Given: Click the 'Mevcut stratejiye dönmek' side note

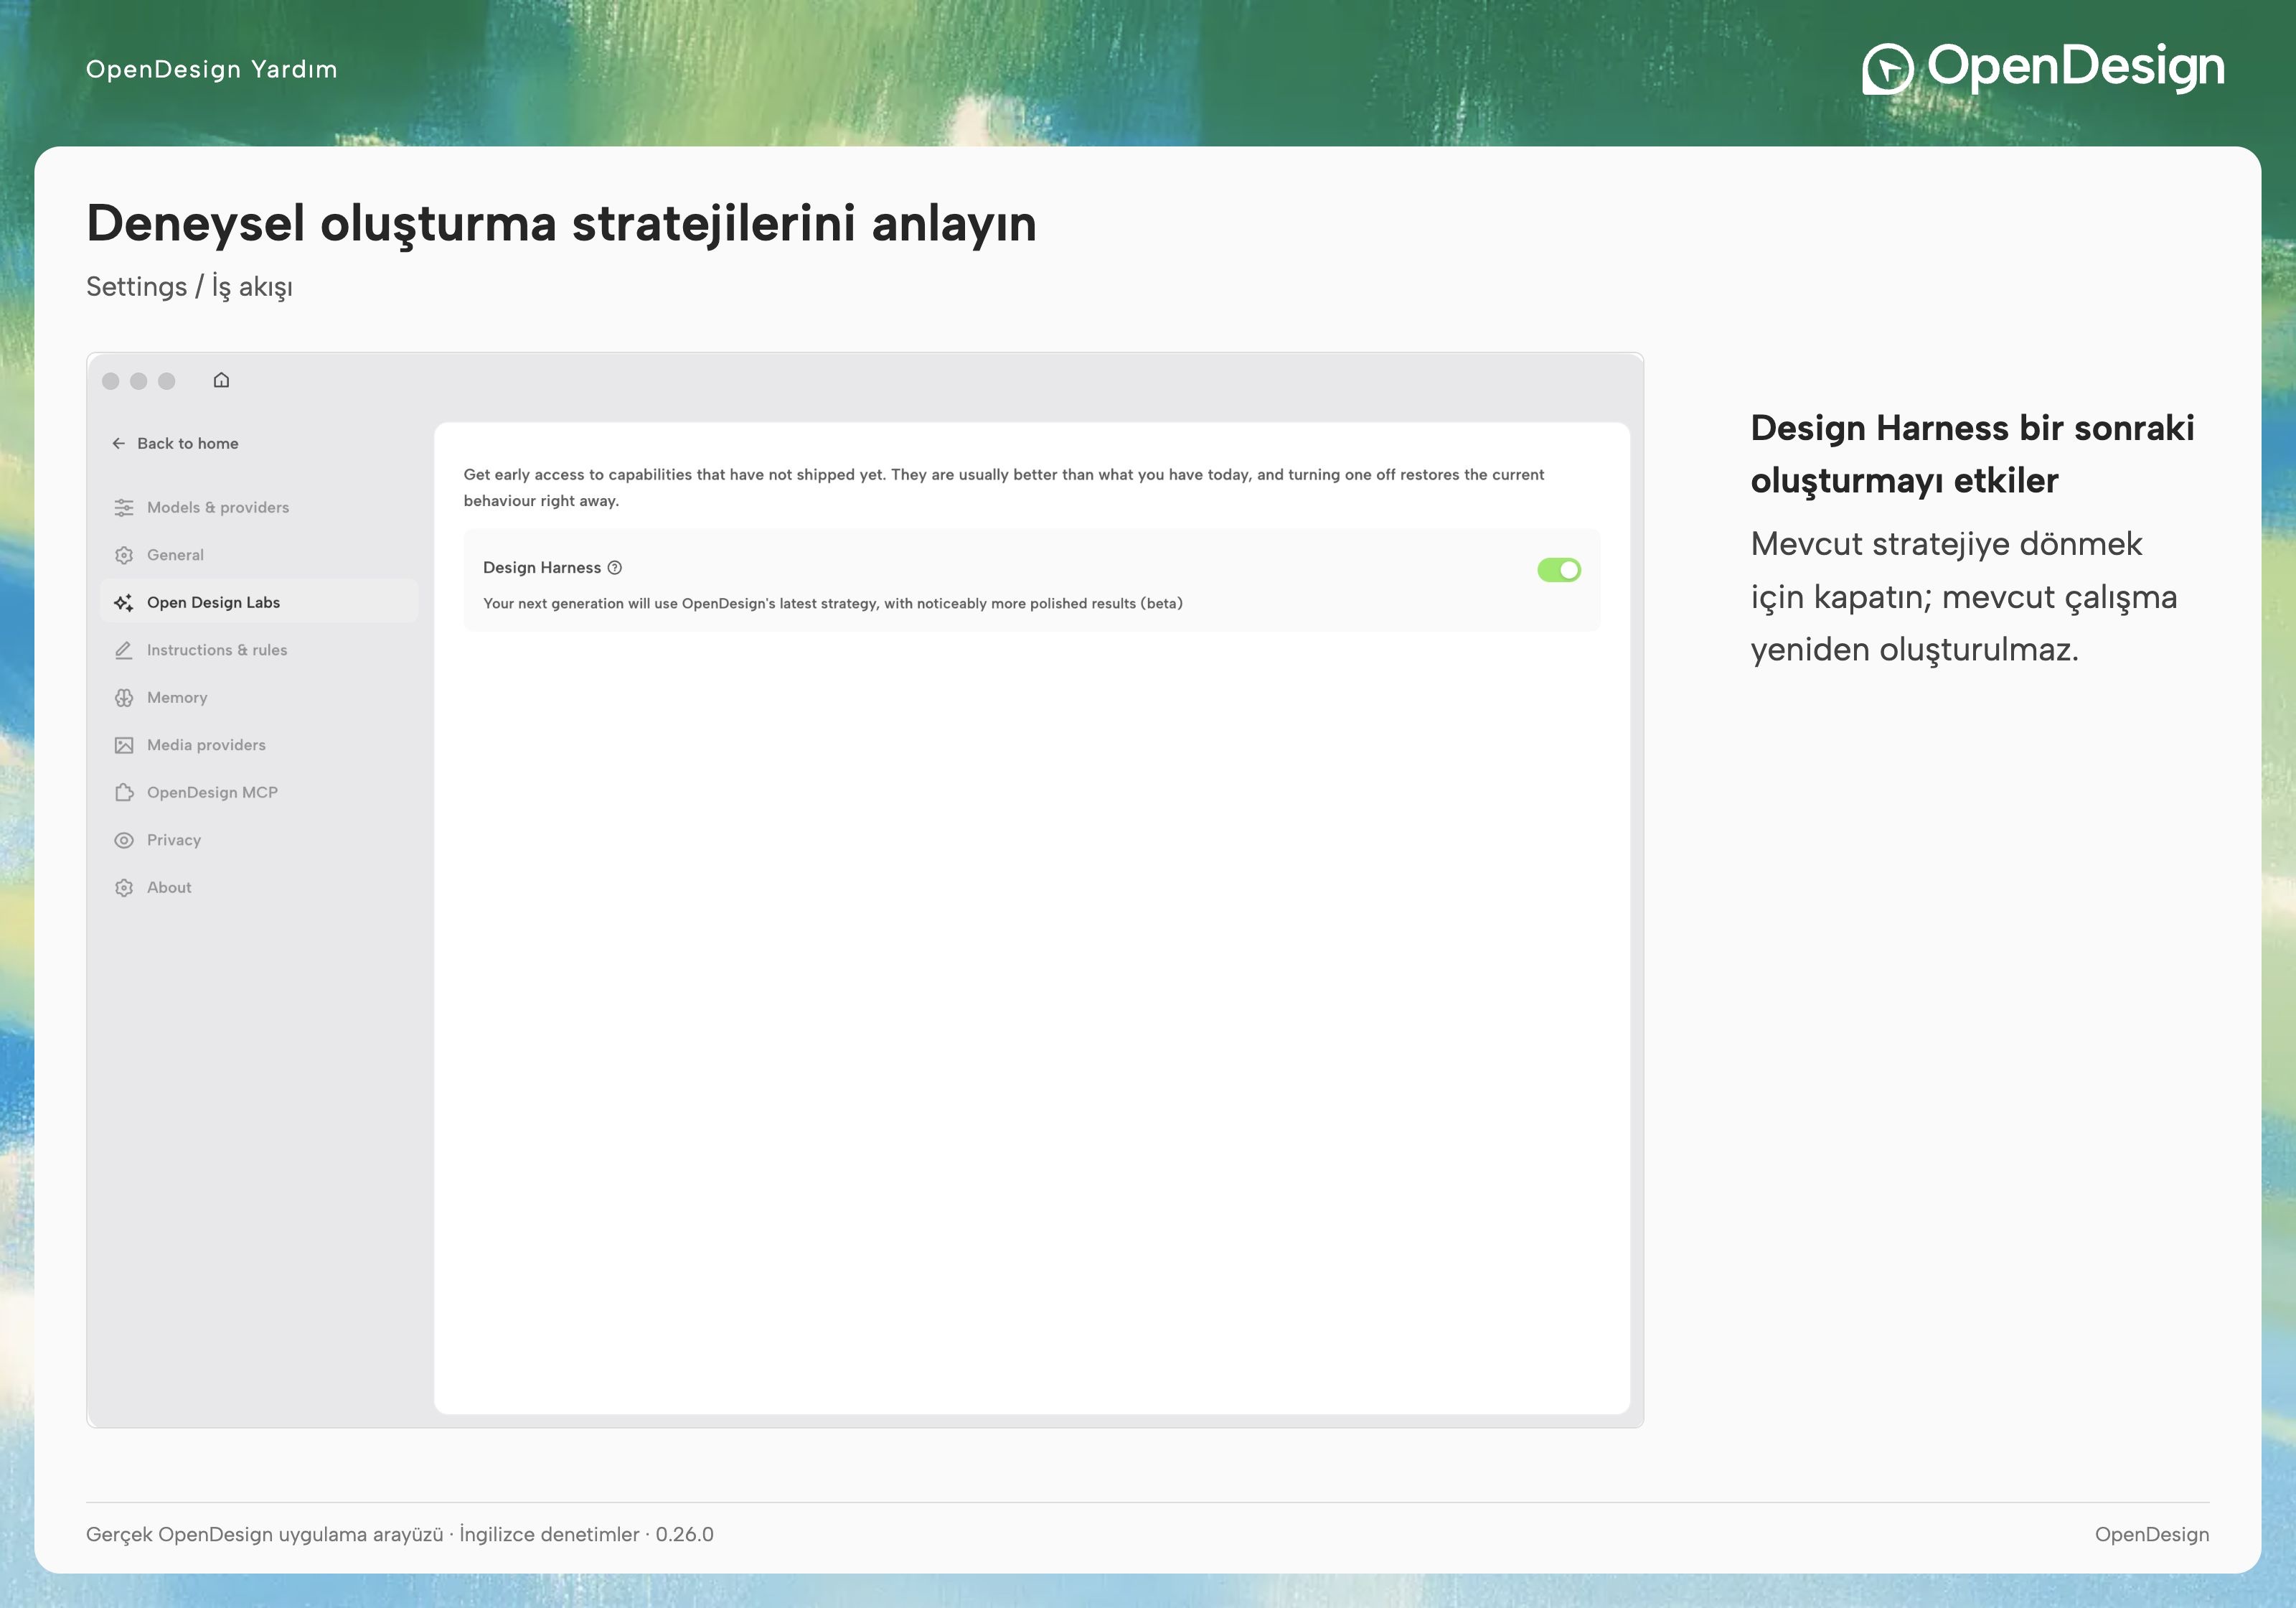Looking at the screenshot, I should pyautogui.click(x=1963, y=597).
